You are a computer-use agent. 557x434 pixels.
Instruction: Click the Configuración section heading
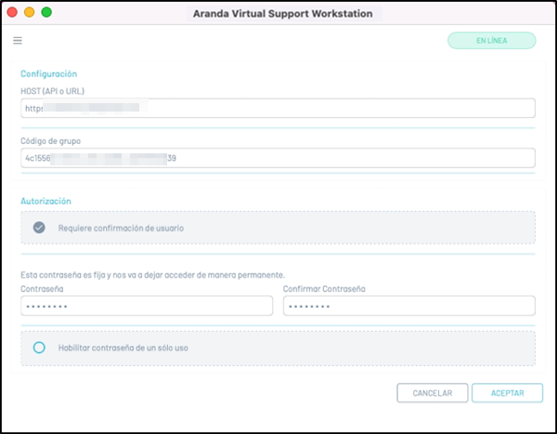[x=48, y=73]
